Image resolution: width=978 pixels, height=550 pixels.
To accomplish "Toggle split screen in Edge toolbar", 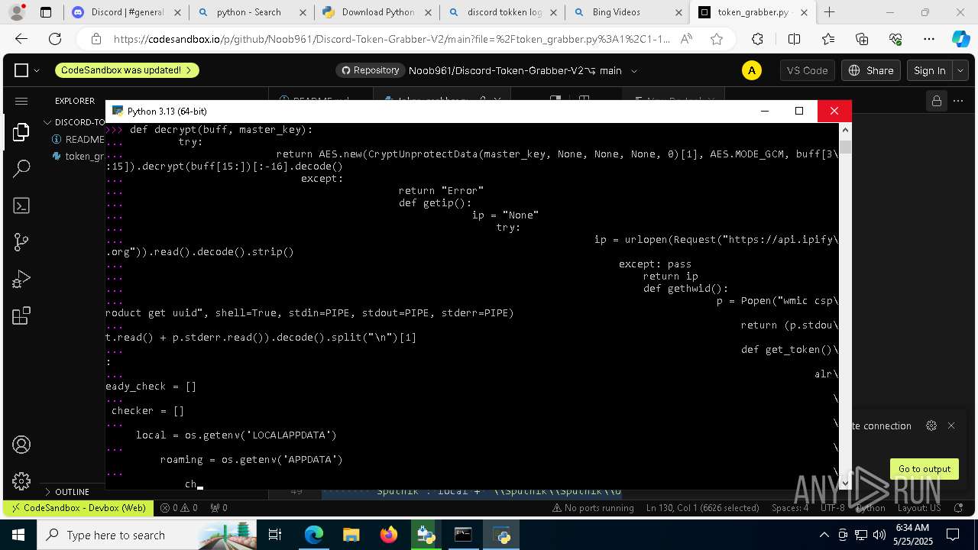I will [x=794, y=39].
